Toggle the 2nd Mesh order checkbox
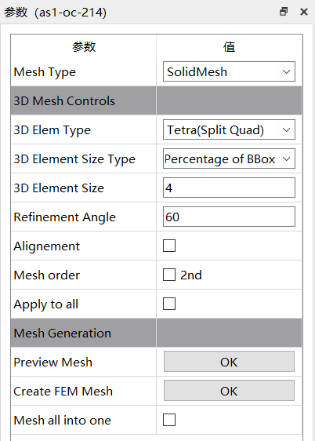The height and width of the screenshot is (441, 315). click(169, 275)
